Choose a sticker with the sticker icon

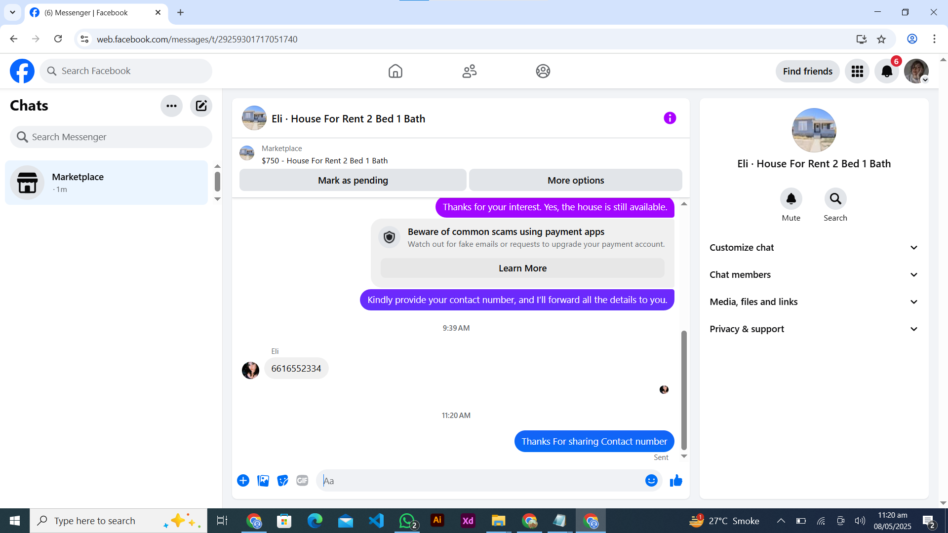tap(283, 481)
